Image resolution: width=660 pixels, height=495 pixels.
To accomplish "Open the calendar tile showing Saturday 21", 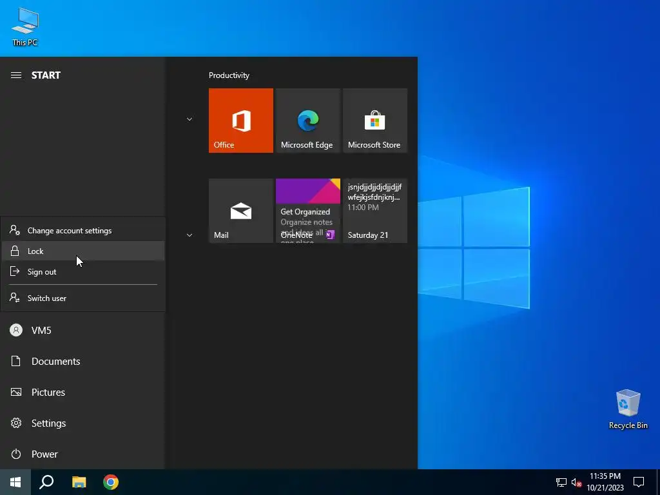I will point(375,211).
